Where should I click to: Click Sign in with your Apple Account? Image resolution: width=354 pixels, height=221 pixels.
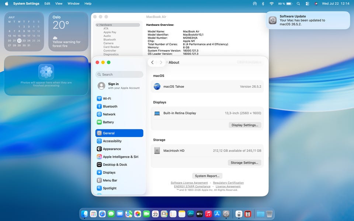(119, 86)
